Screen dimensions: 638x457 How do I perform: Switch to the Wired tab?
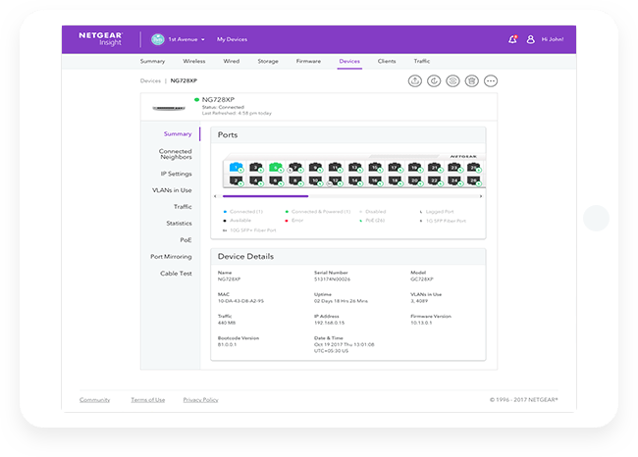(231, 62)
